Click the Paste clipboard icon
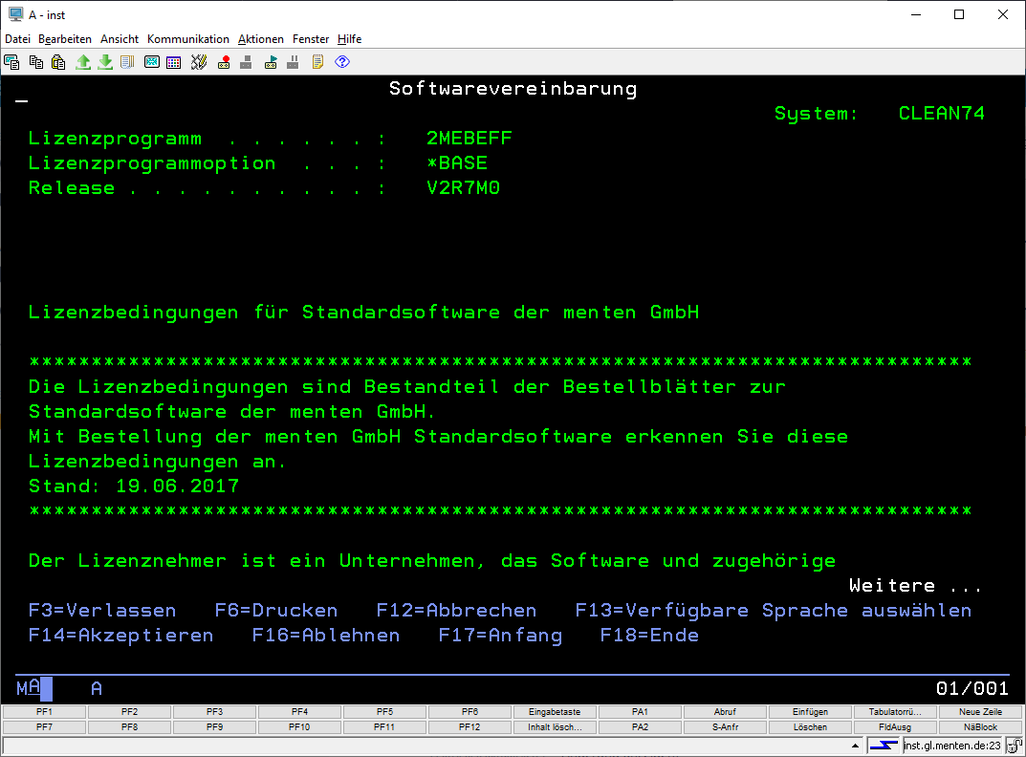Image resolution: width=1026 pixels, height=757 pixels. click(x=58, y=62)
